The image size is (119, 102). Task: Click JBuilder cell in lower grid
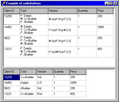28,89
